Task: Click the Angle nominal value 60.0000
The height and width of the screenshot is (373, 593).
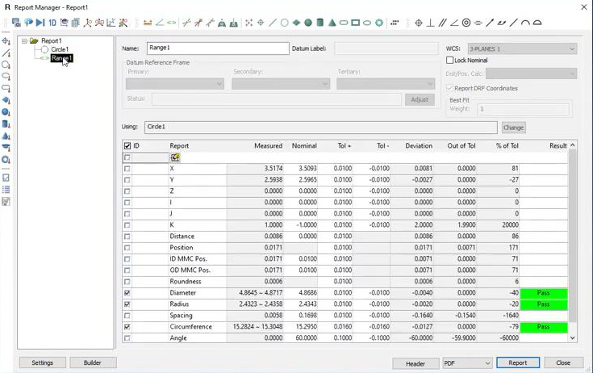Action: tap(306, 337)
